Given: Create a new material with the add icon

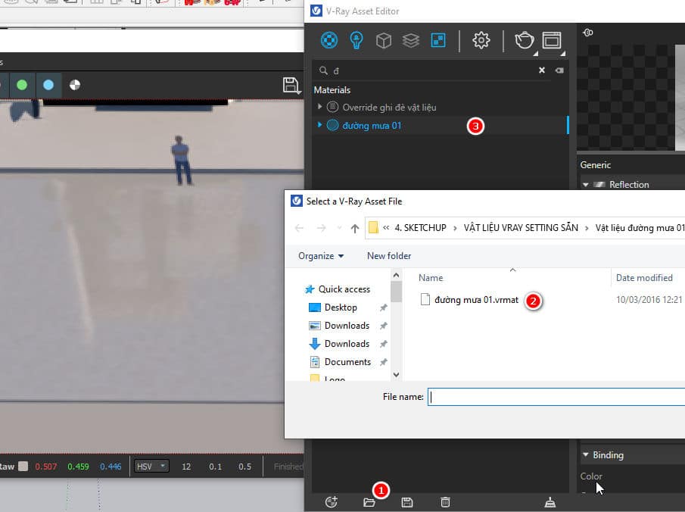Looking at the screenshot, I should pos(331,502).
